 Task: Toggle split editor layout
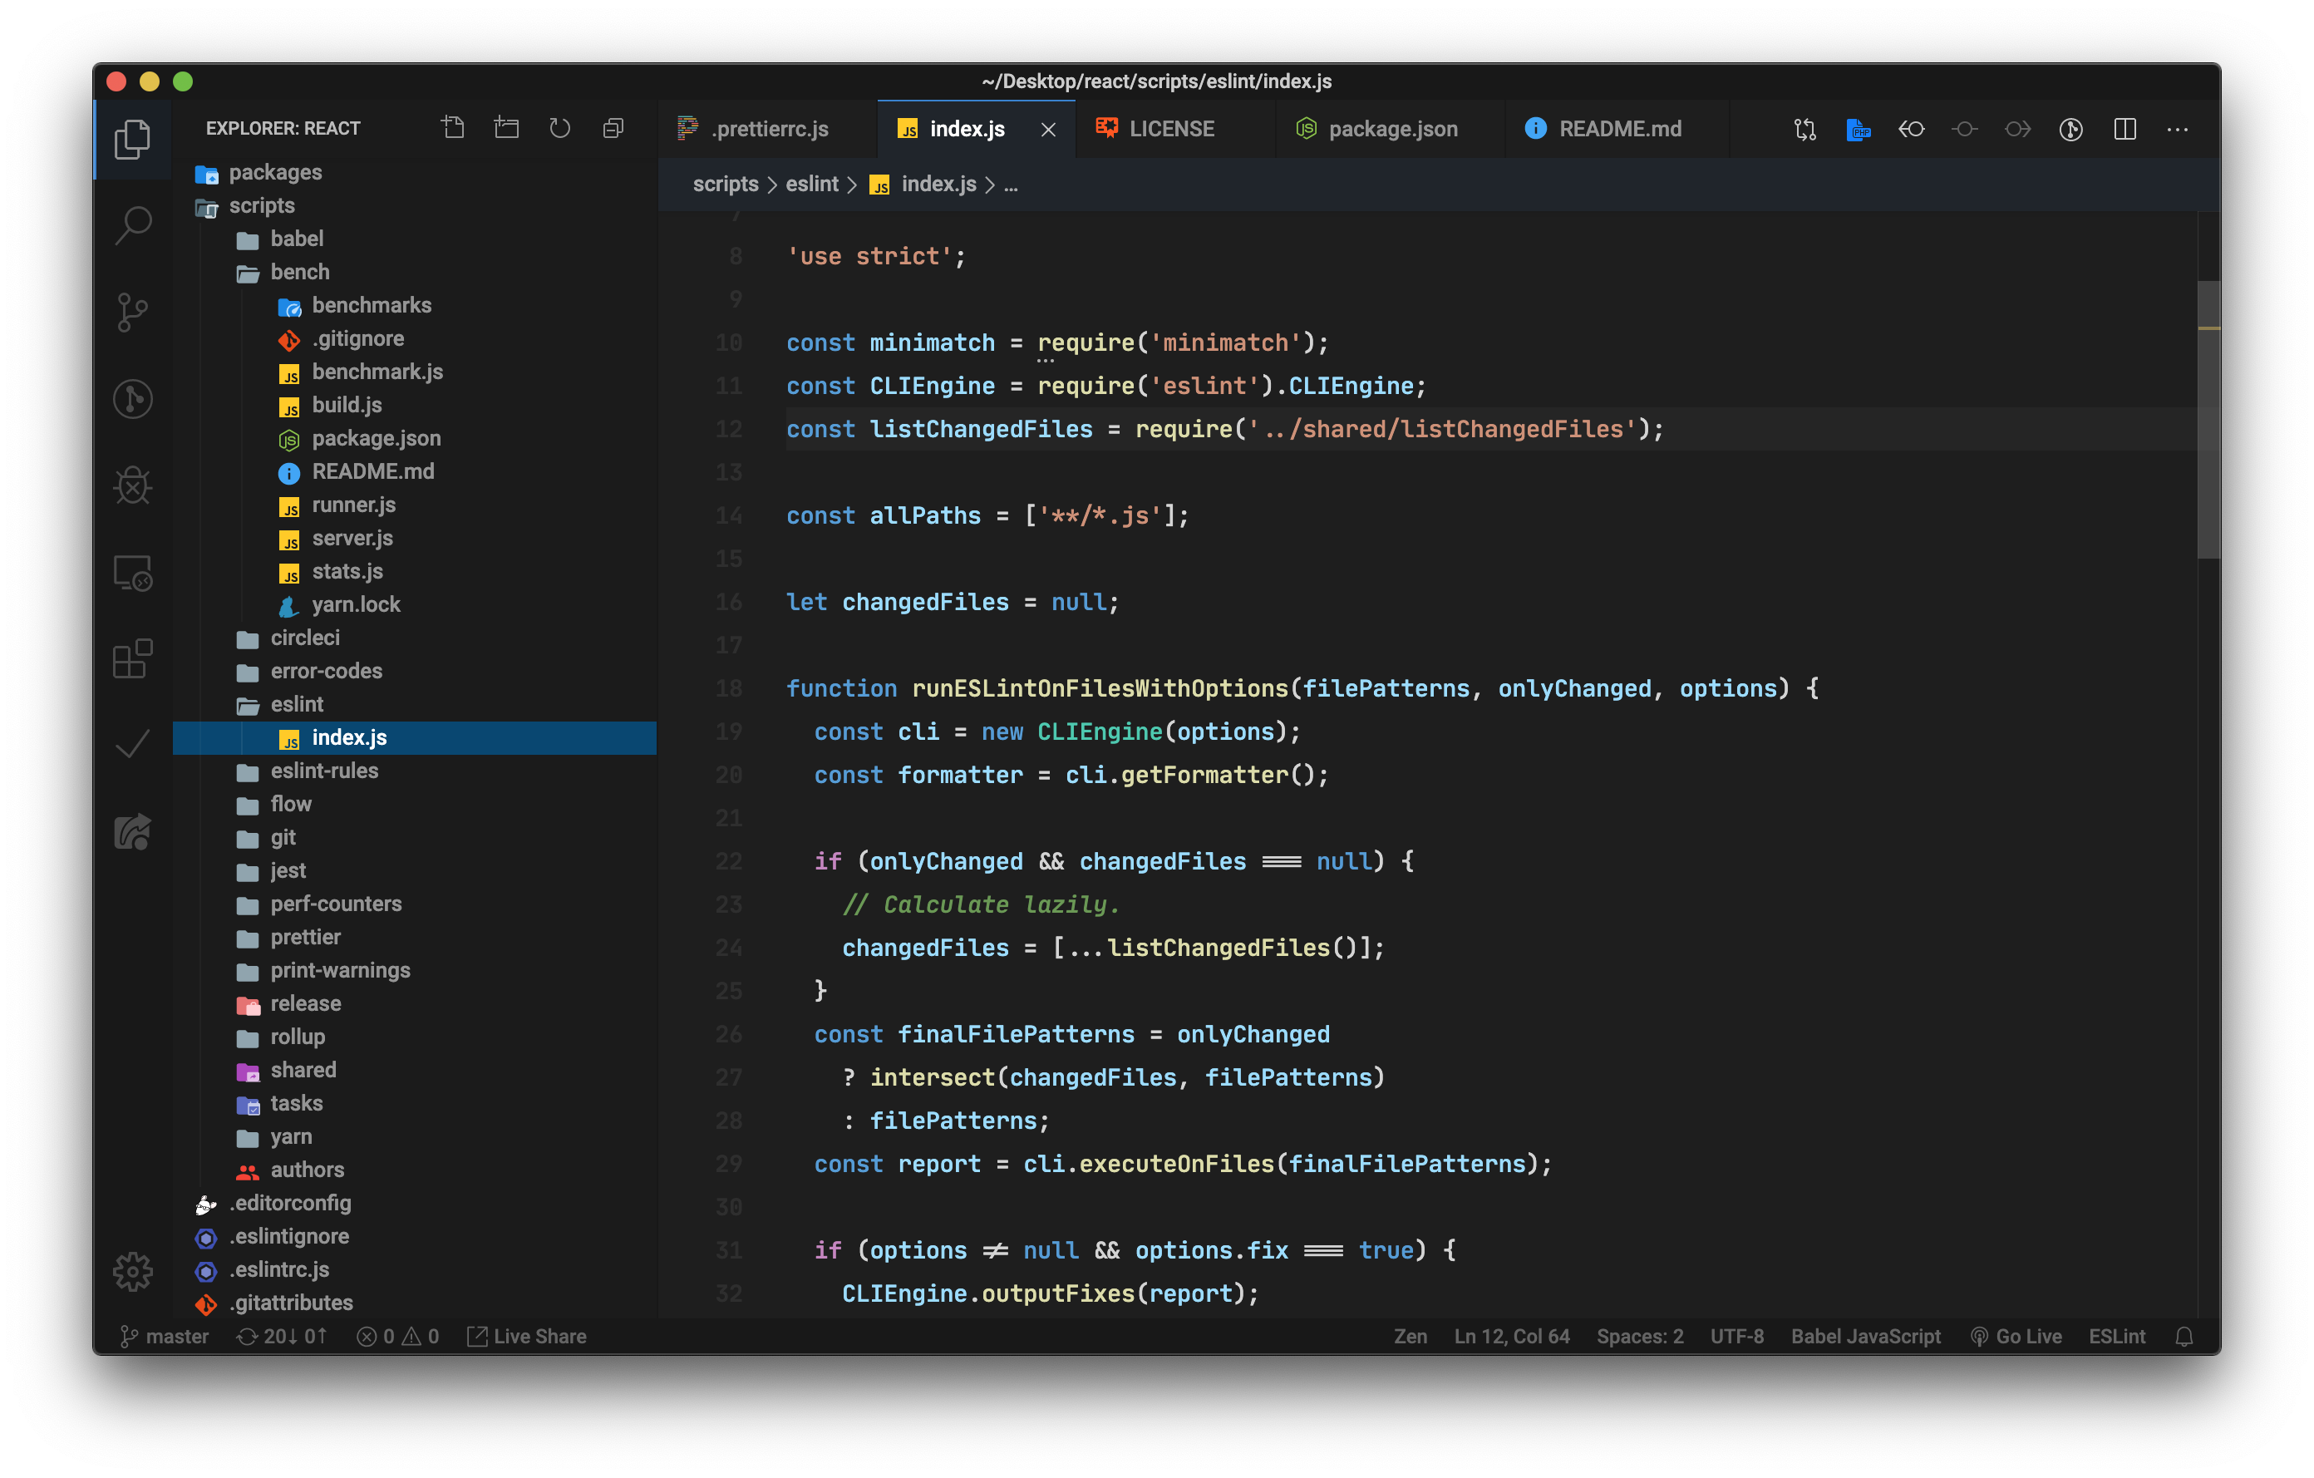click(x=2124, y=129)
